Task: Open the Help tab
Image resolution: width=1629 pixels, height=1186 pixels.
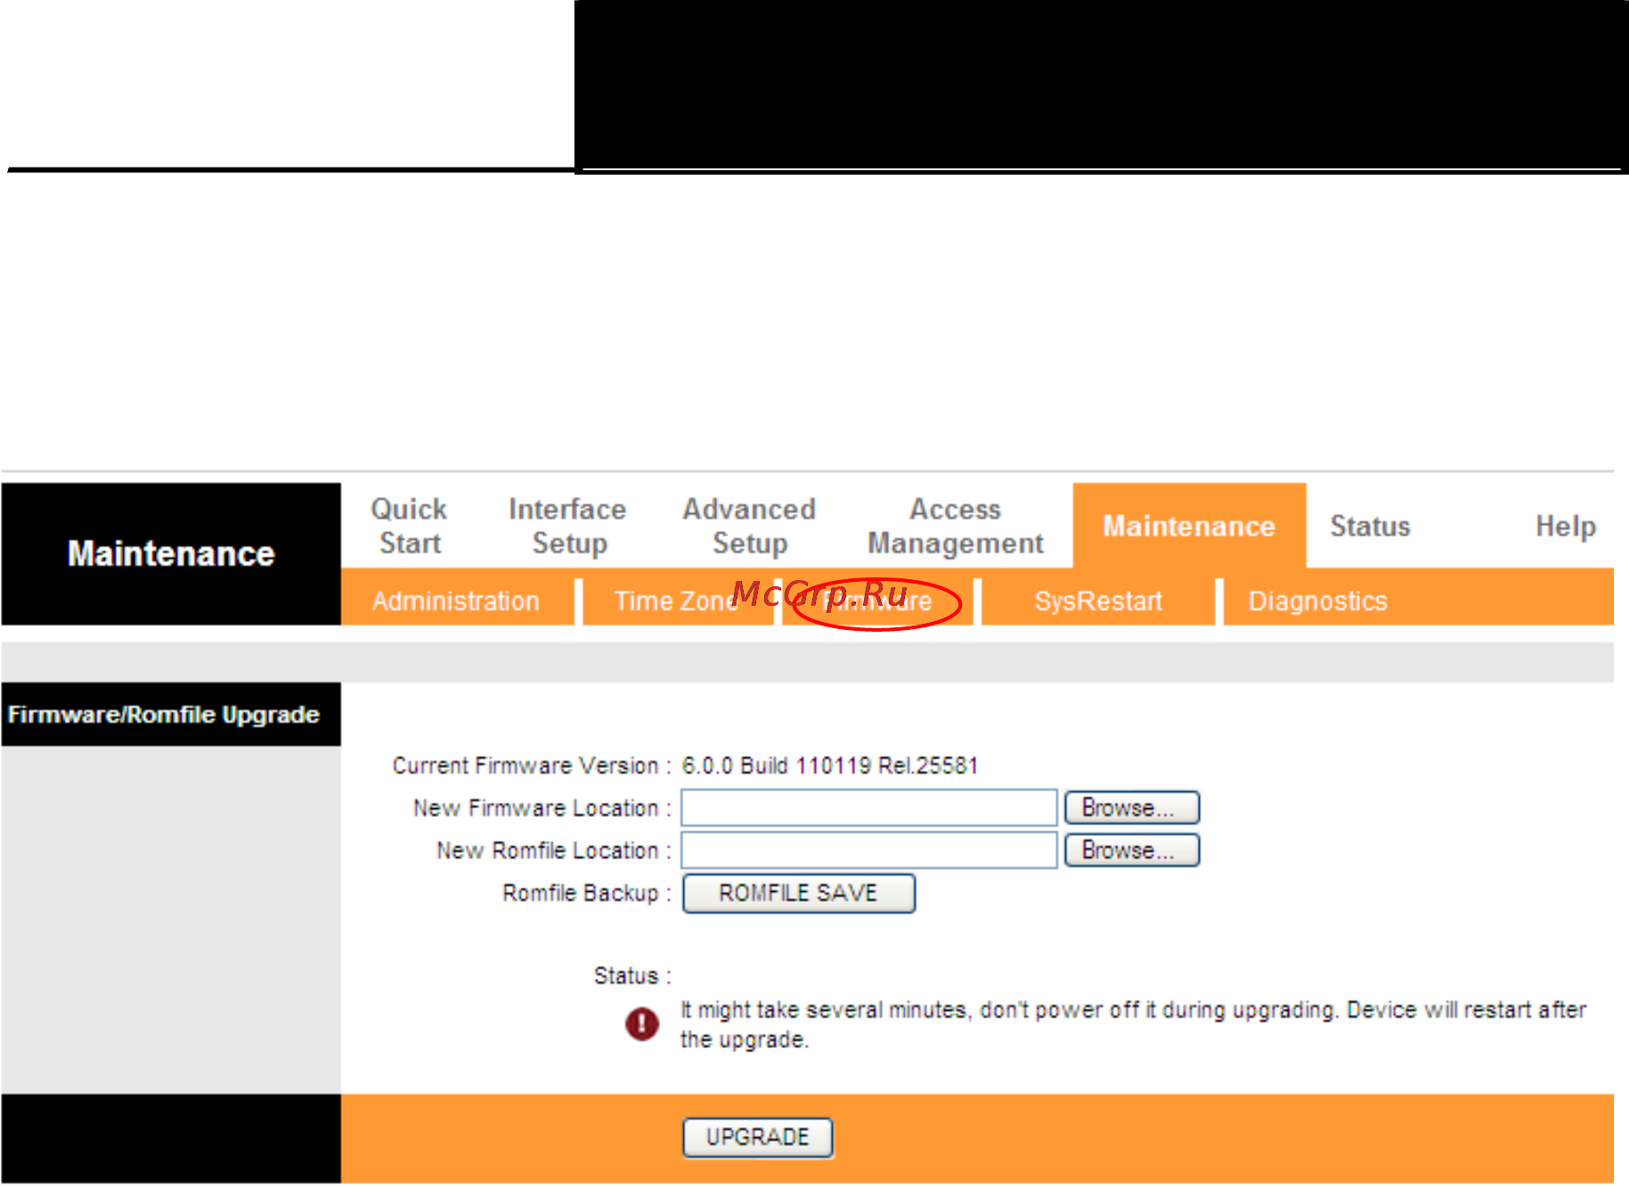Action: click(x=1565, y=526)
